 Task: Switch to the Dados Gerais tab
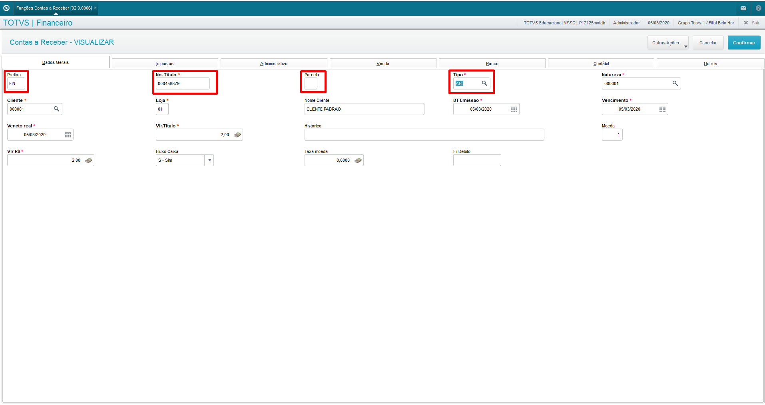coord(56,62)
